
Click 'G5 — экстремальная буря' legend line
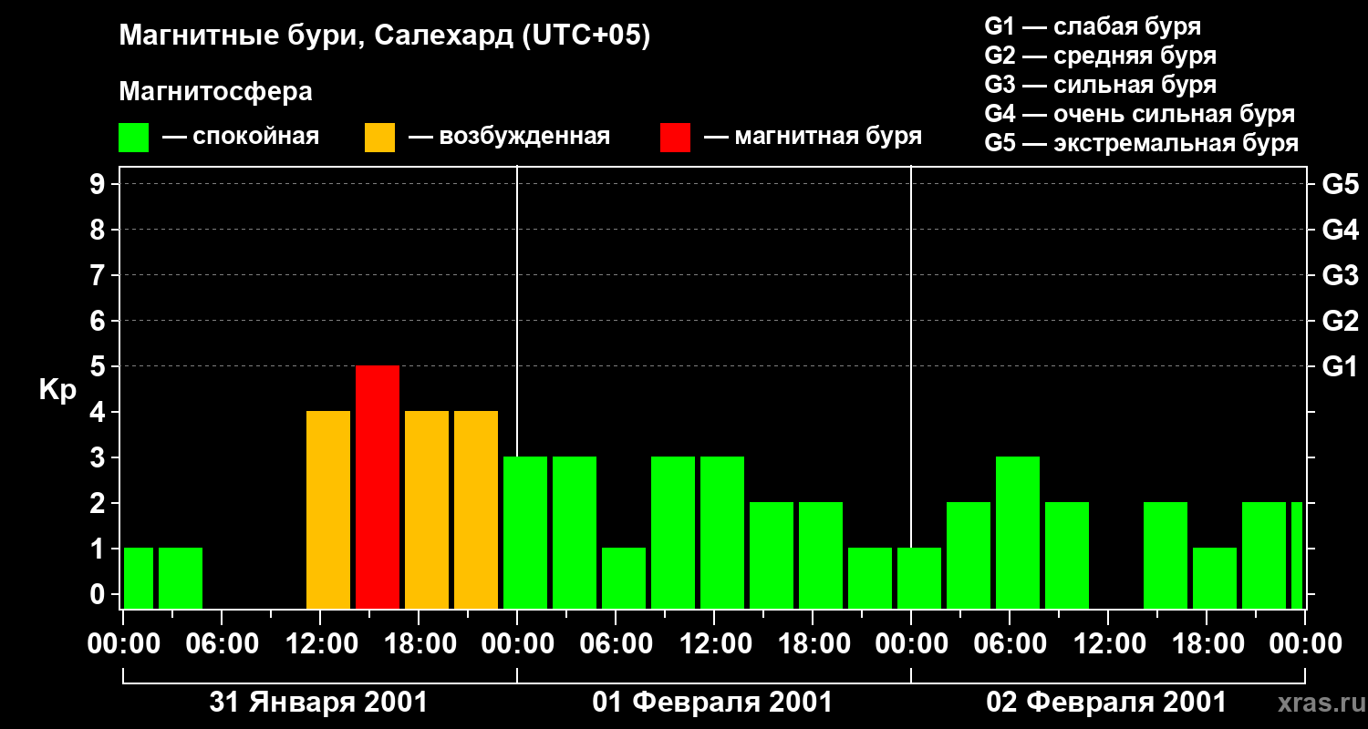click(x=1142, y=143)
